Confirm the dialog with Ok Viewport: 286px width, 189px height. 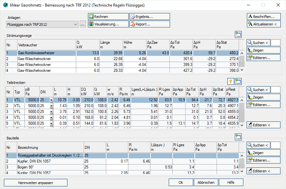(x=181, y=182)
